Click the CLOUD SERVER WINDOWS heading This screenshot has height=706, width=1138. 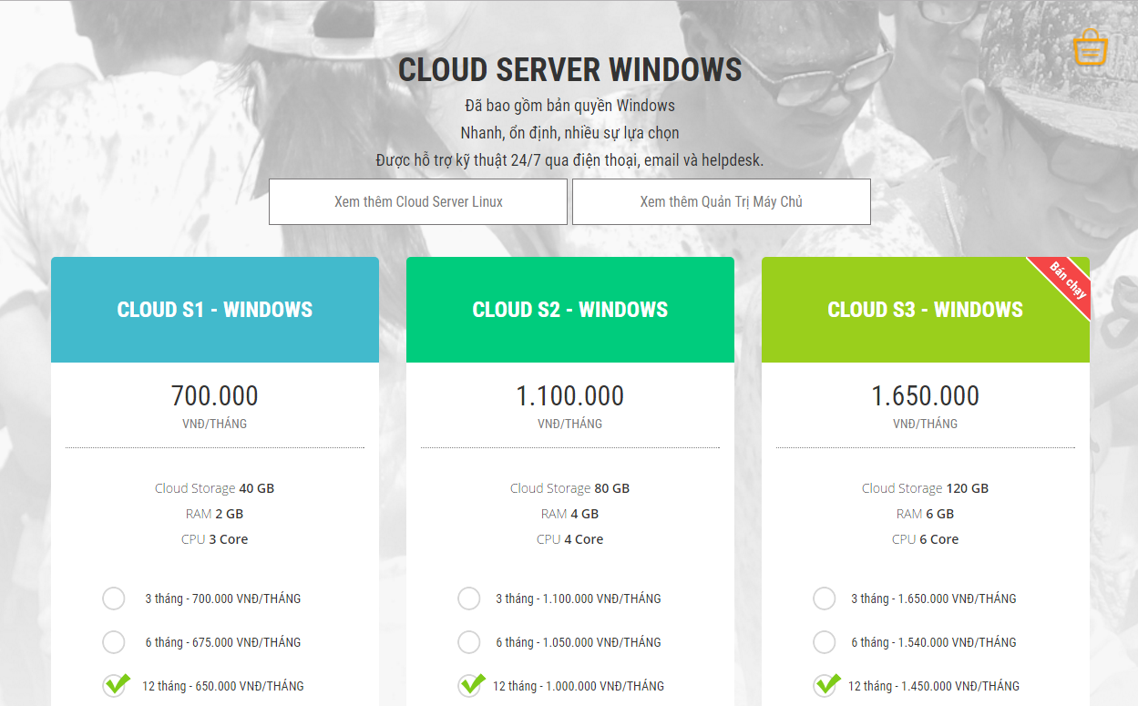click(570, 70)
